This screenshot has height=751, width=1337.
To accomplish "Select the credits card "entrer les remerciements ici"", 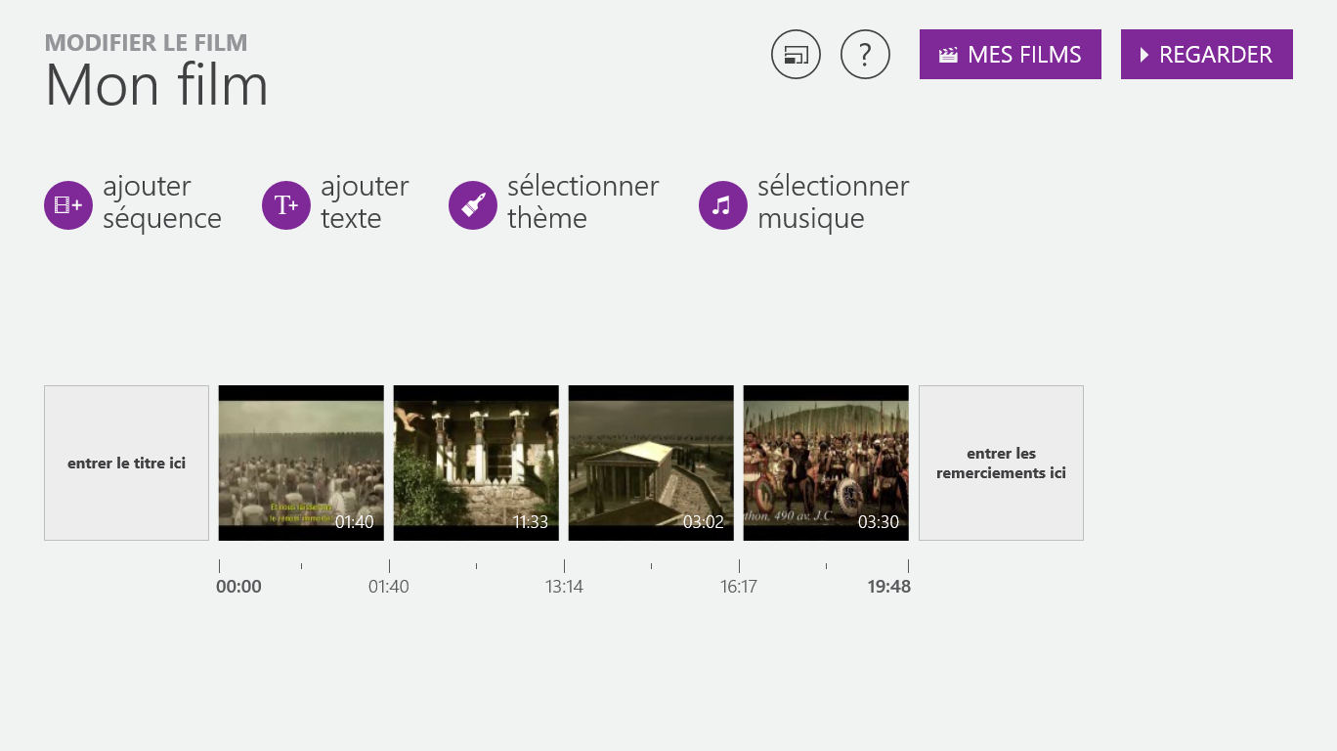I will [x=1001, y=464].
